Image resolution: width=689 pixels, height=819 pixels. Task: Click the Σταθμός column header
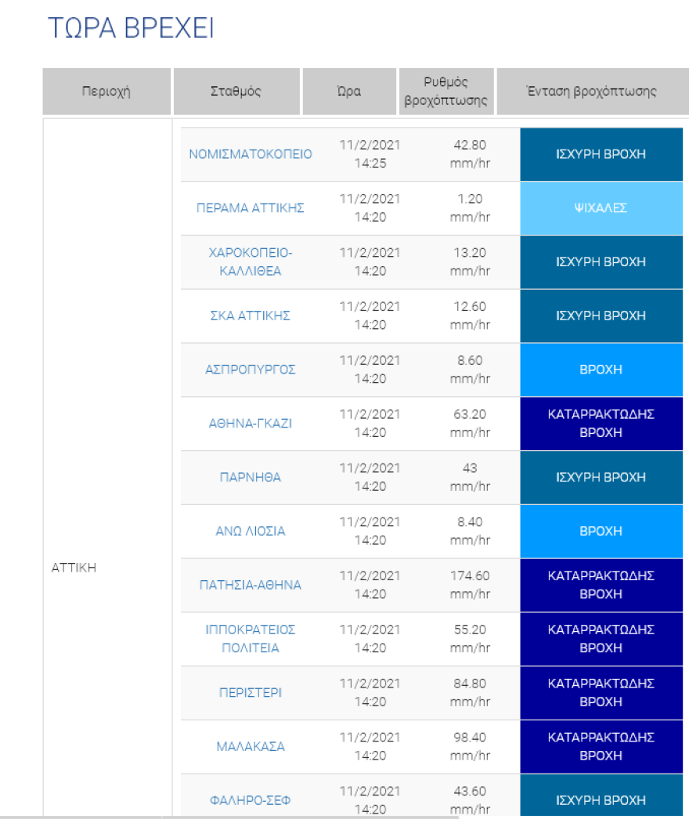pyautogui.click(x=236, y=92)
